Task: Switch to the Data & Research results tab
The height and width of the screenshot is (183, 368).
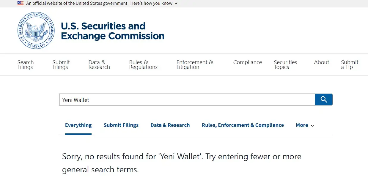Action: click(x=170, y=125)
